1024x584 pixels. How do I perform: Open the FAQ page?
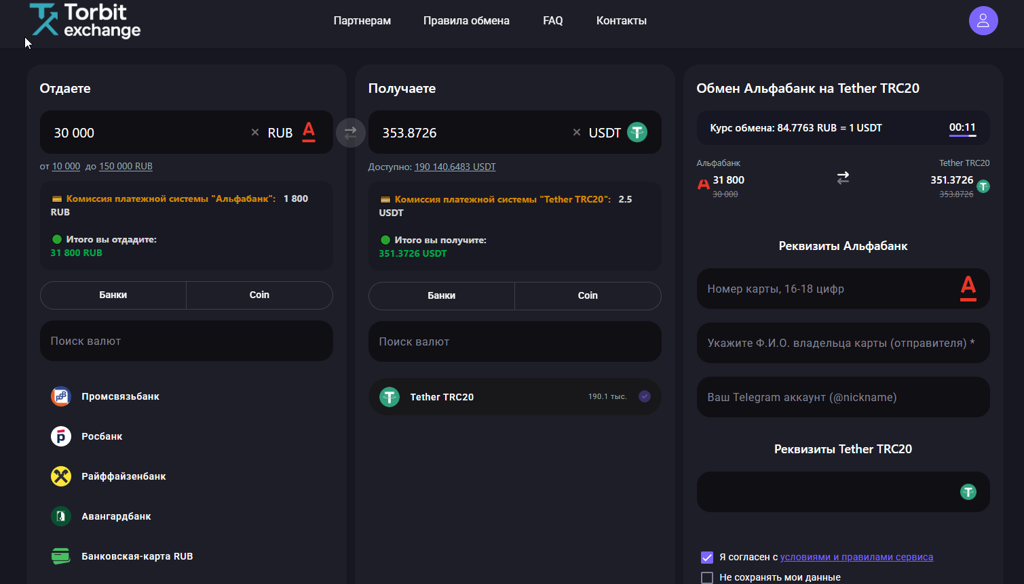[553, 21]
